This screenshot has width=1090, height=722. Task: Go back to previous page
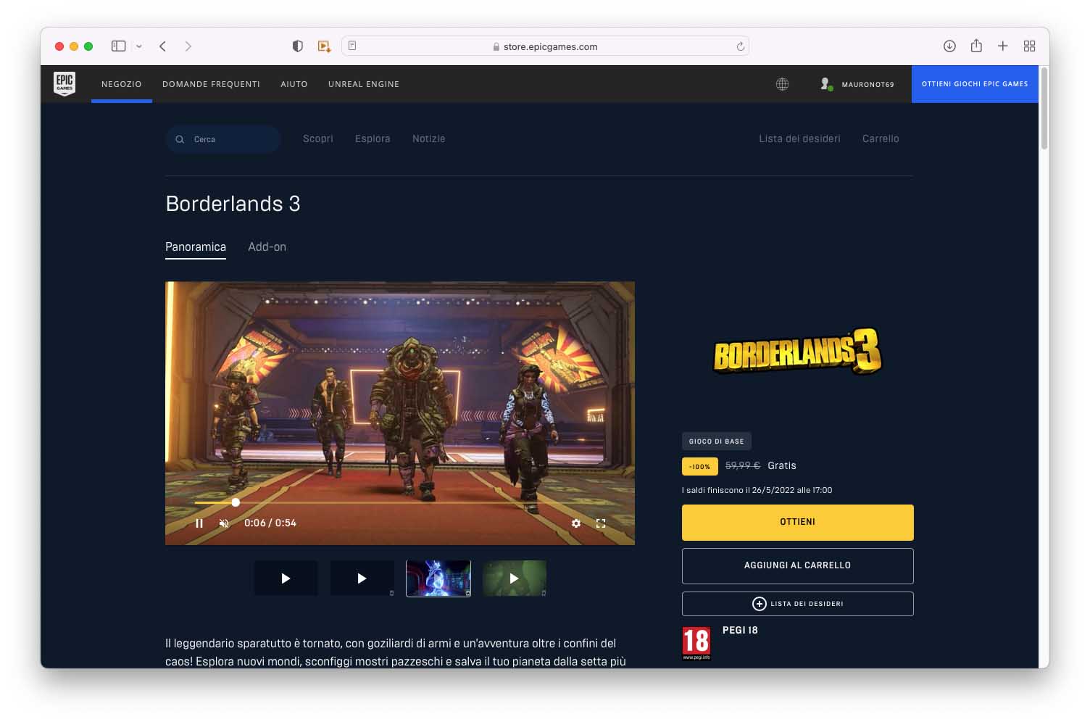pyautogui.click(x=163, y=46)
